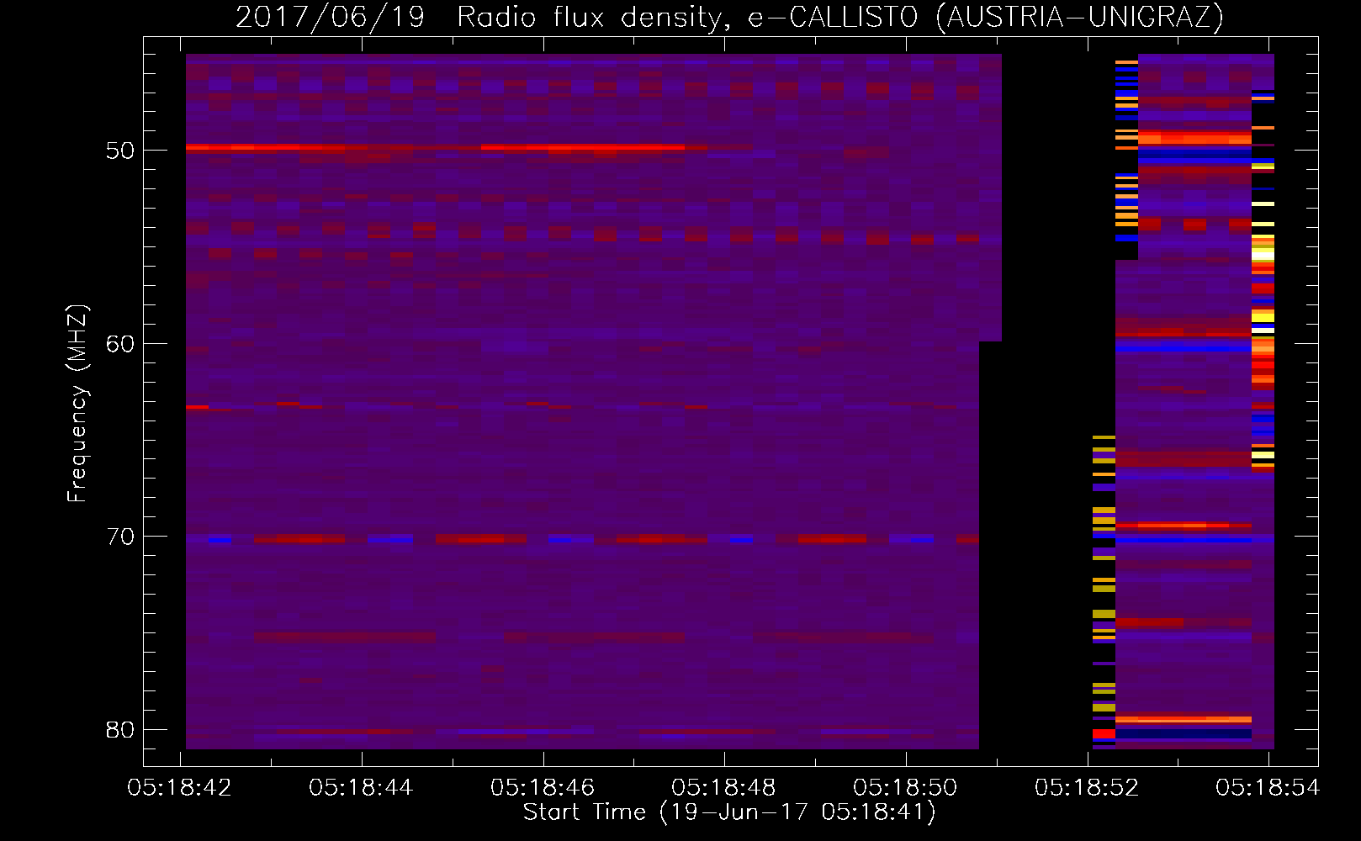Viewport: 1361px width, 841px height.
Task: Click the 05:18:50 time tick label
Action: point(905,788)
